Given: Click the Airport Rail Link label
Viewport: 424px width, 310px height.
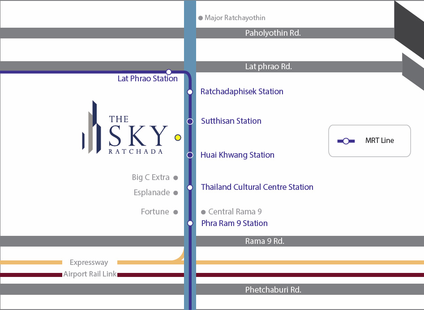Looking at the screenshot, I should point(90,274).
